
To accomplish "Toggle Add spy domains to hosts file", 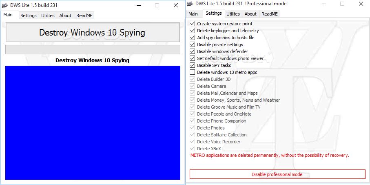I will (x=193, y=38).
